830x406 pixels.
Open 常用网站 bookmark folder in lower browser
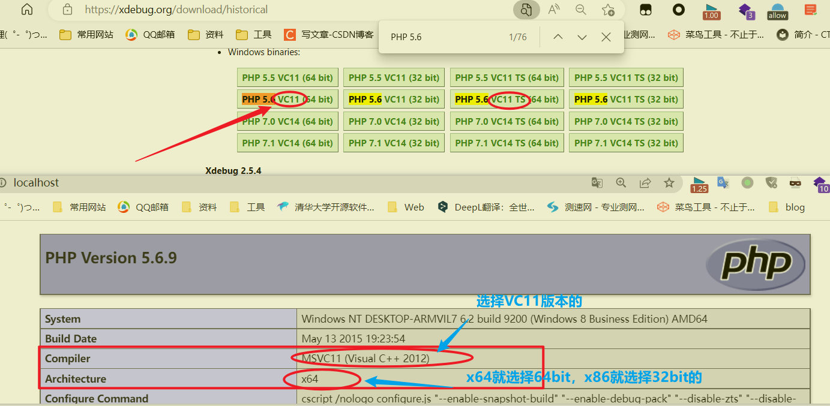tap(79, 207)
